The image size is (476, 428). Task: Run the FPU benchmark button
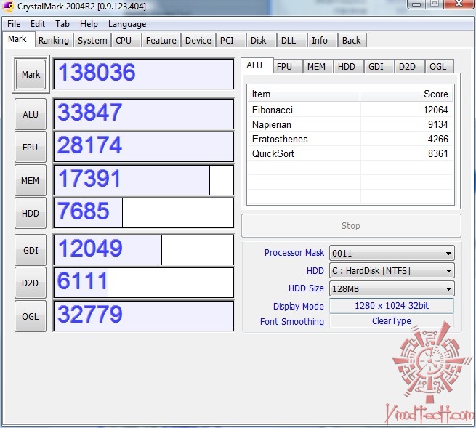point(31,147)
